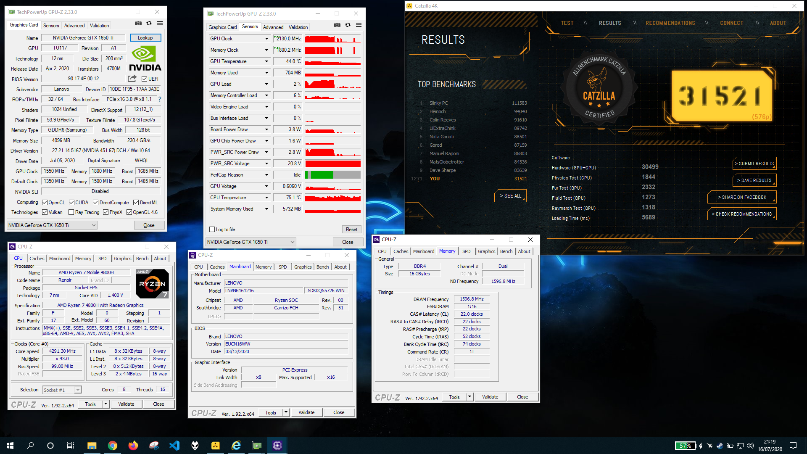Open File Explorer from taskbar
This screenshot has height=454, width=807.
pos(92,446)
